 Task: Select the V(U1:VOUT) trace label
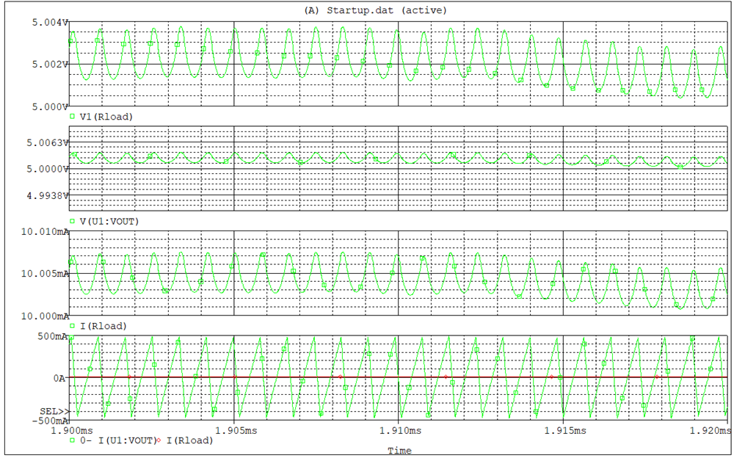point(108,221)
